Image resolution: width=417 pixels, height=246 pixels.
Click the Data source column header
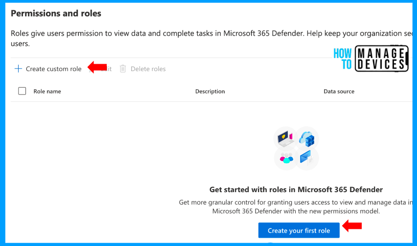coord(339,91)
